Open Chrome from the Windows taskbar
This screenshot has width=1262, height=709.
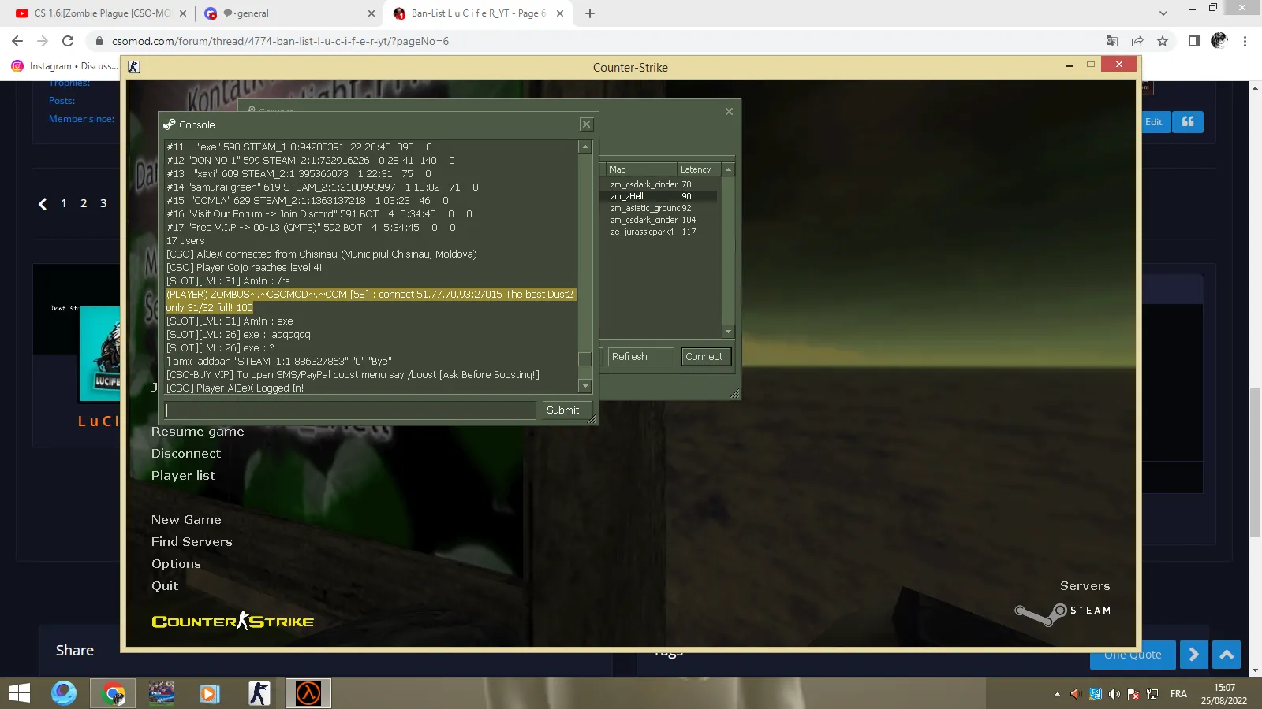pyautogui.click(x=114, y=693)
